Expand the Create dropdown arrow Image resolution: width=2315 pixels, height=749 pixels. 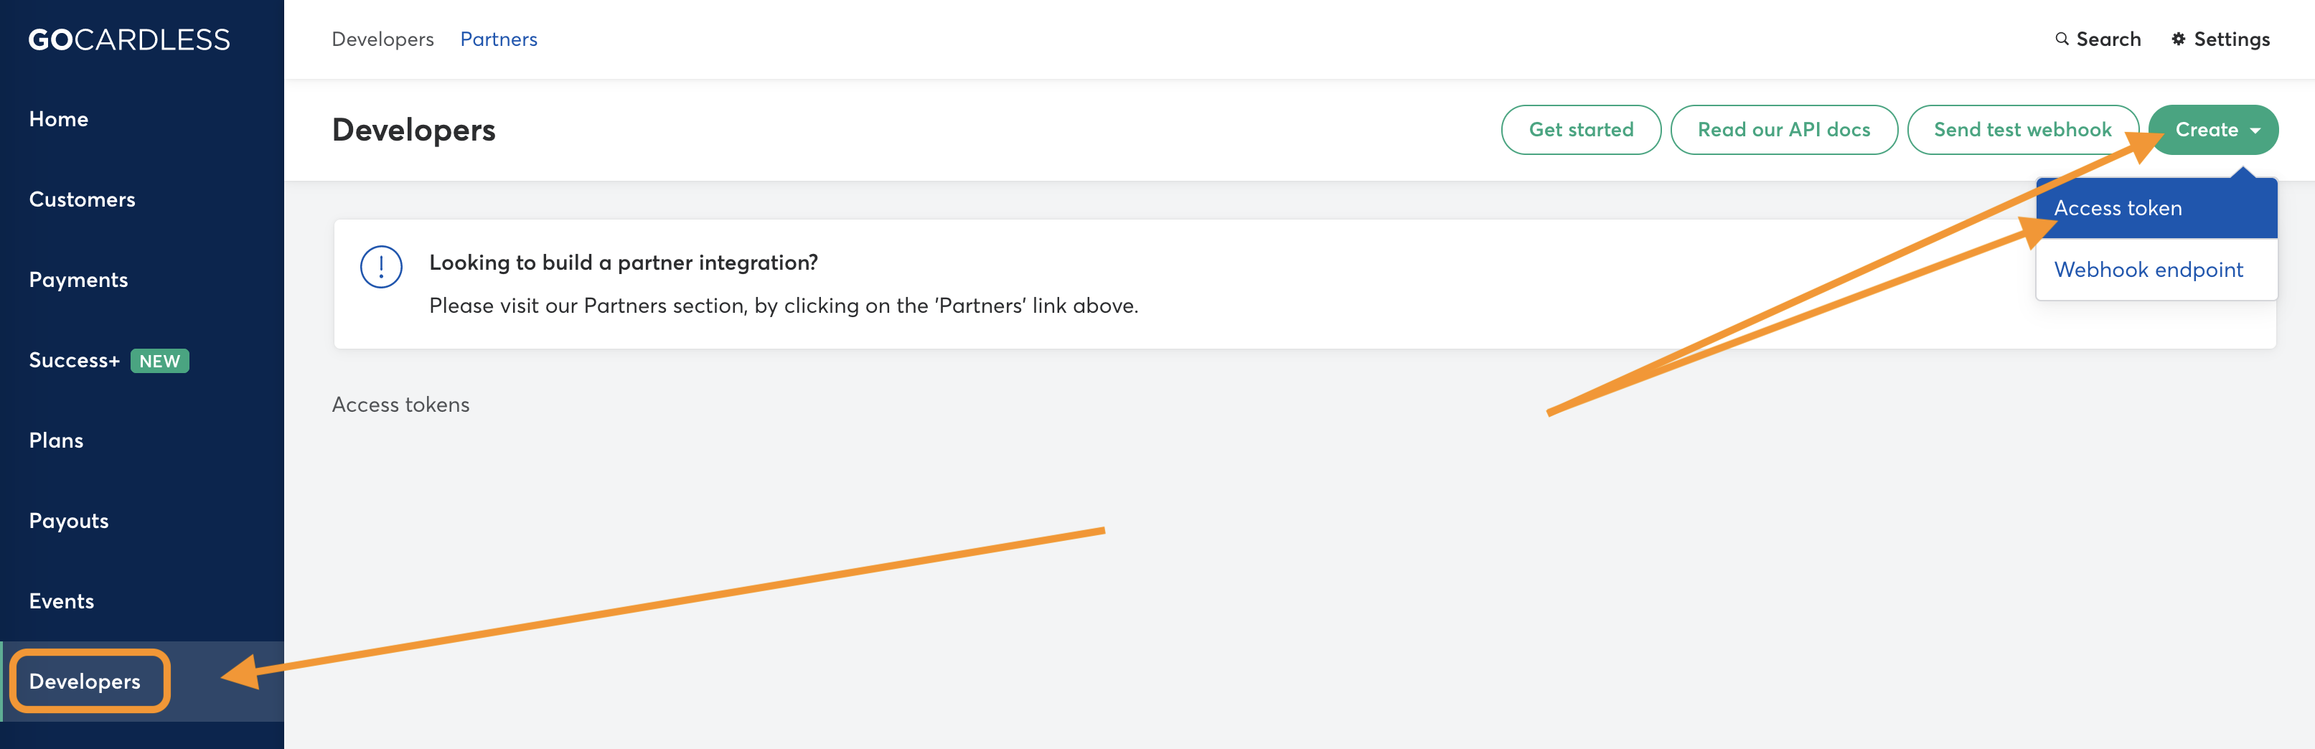click(x=2255, y=131)
